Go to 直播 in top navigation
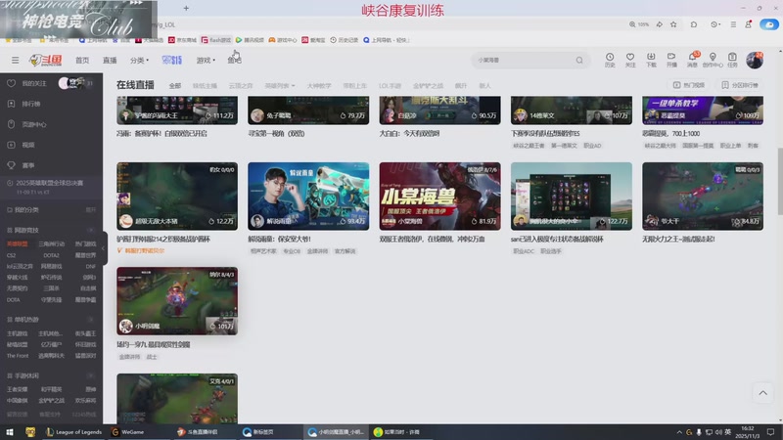Image resolution: width=783 pixels, height=440 pixels. click(110, 60)
